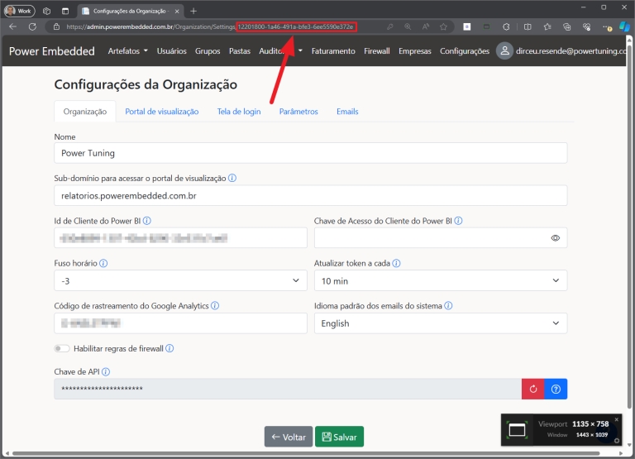Screen dimensions: 635x459
Task: Click the Nome input field
Action: coord(310,153)
